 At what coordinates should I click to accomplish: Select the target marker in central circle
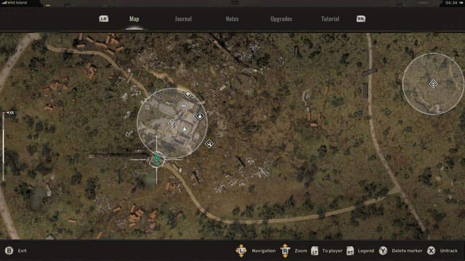point(172,123)
